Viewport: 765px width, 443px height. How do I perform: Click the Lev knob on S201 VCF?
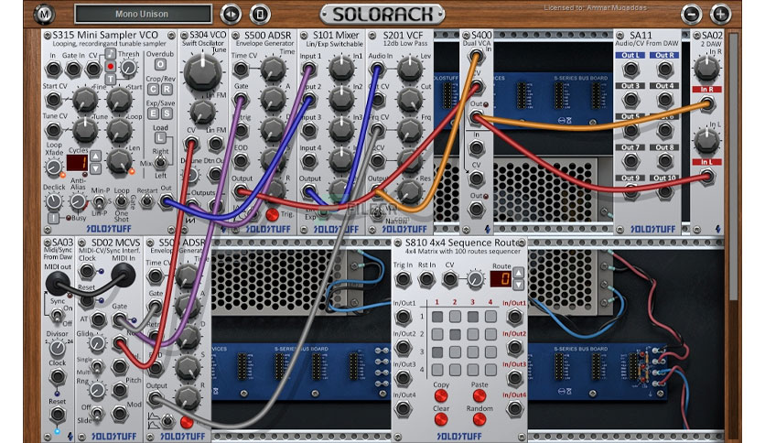409,69
